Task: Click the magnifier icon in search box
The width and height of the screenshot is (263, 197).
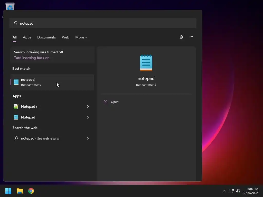Action: click(15, 23)
